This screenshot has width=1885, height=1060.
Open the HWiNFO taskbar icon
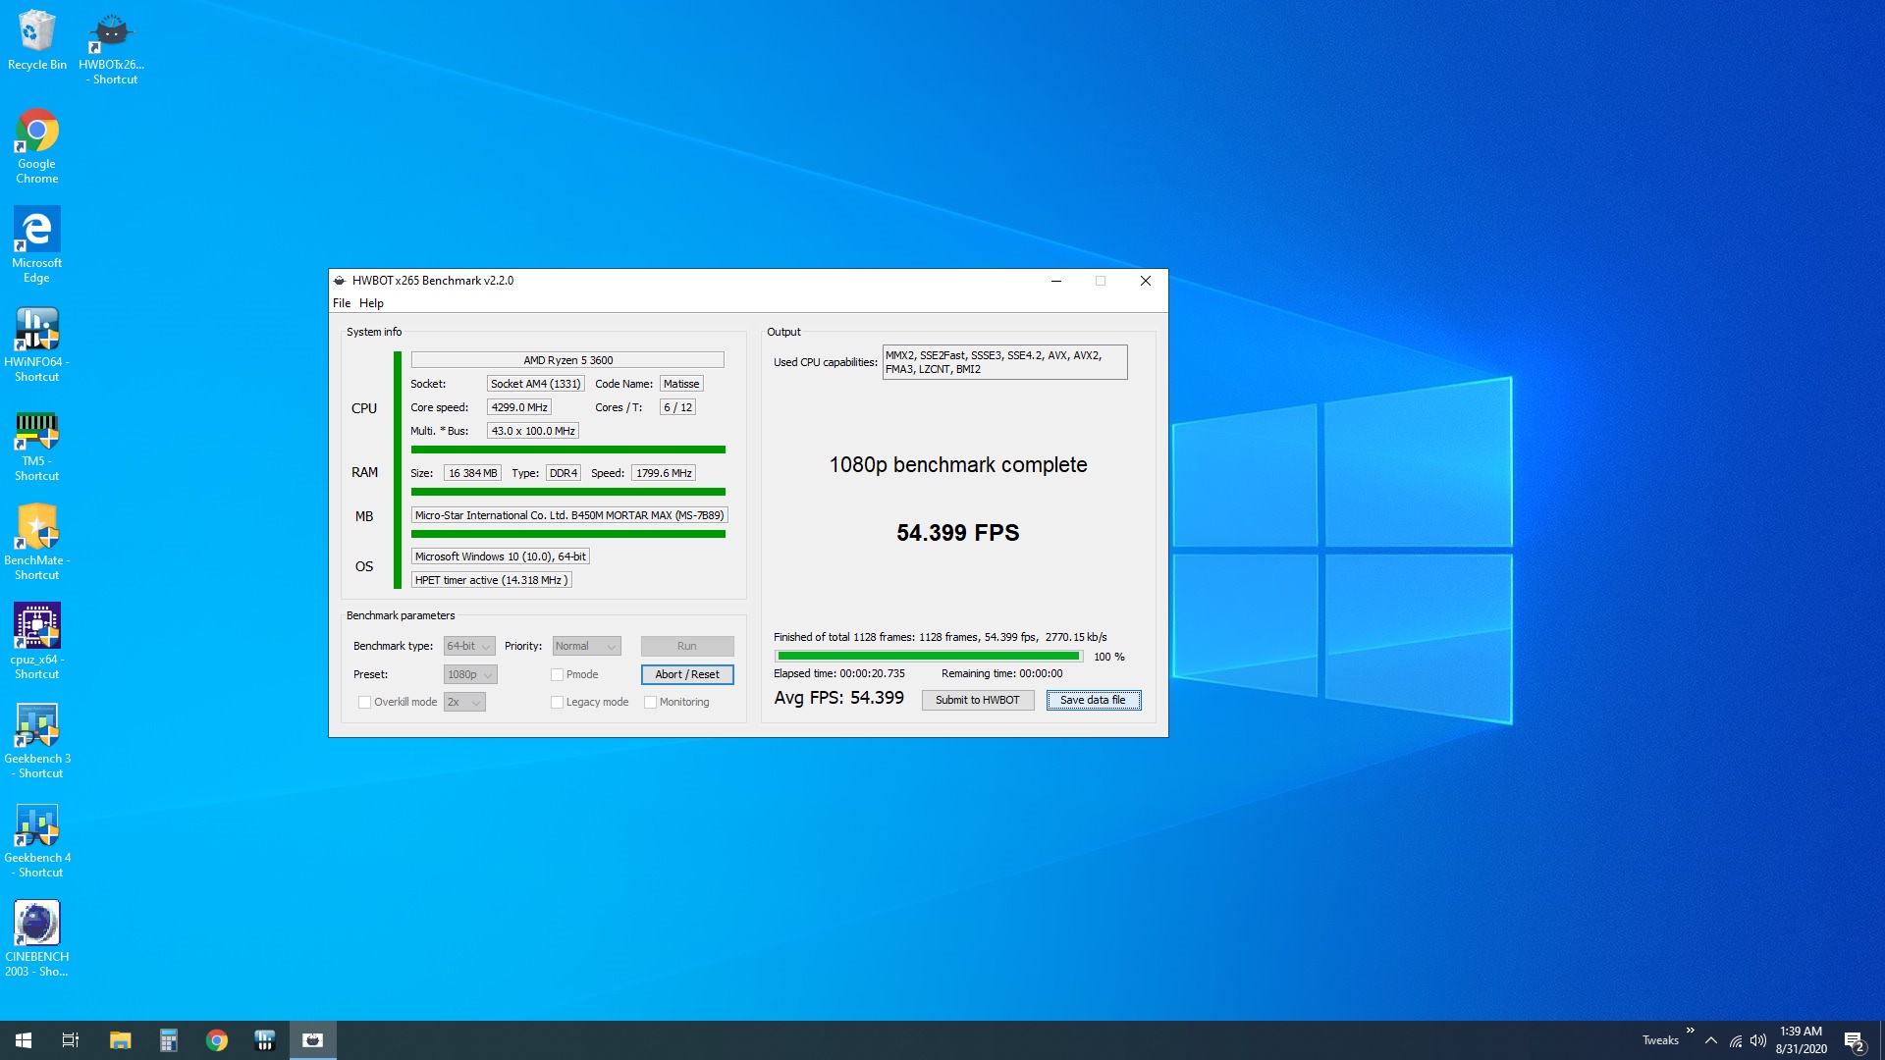click(265, 1040)
